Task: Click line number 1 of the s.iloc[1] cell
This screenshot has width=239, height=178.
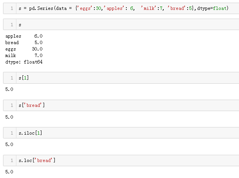Action: pos(12,133)
